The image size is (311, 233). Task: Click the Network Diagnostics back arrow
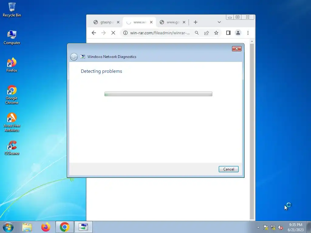pyautogui.click(x=74, y=57)
